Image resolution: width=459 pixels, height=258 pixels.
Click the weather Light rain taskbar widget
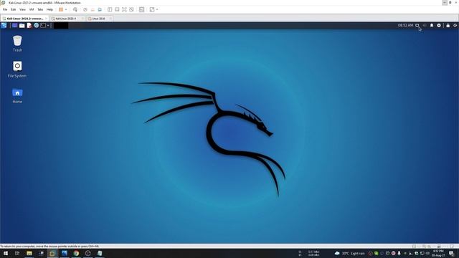pyautogui.click(x=350, y=253)
